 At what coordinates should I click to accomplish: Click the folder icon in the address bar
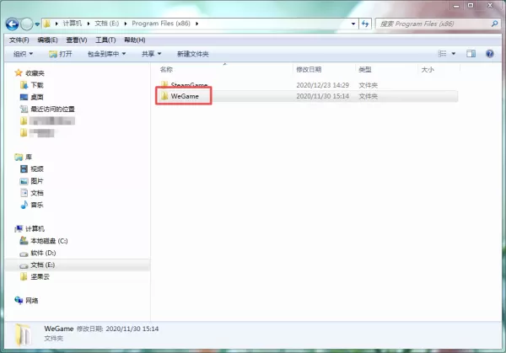[47, 24]
